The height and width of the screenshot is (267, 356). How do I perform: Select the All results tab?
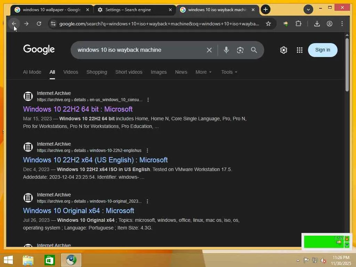click(52, 72)
